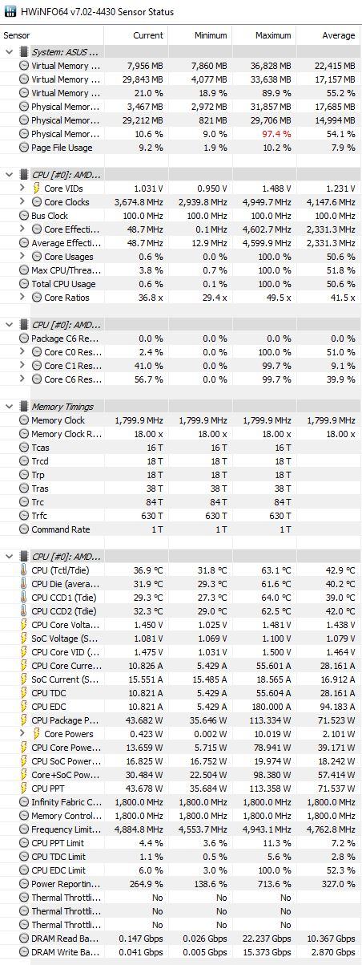Expand the Core Usages row

(22, 257)
